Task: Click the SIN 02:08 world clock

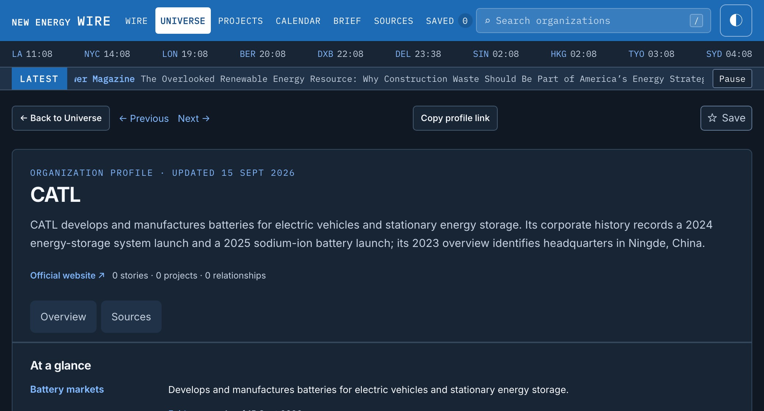Action: tap(496, 54)
